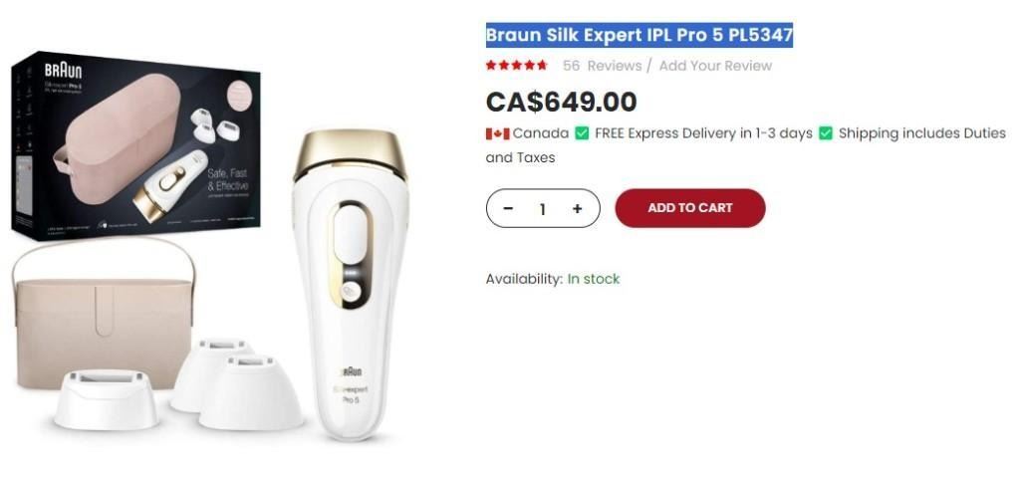This screenshot has width=1021, height=480.
Task: Click the In stock availability label
Action: point(594,279)
